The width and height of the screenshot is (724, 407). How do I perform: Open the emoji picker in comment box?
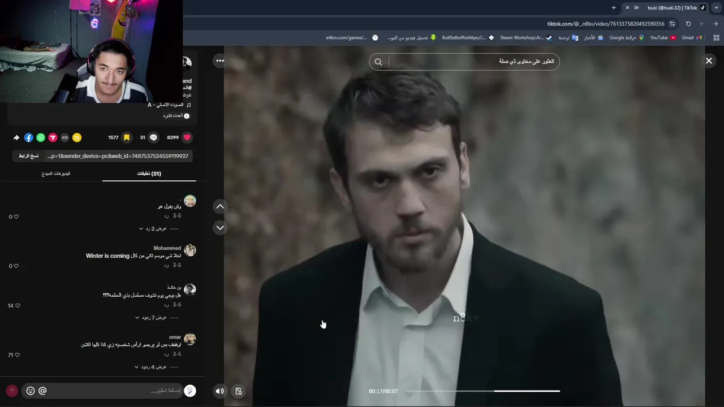[x=31, y=391]
